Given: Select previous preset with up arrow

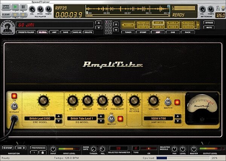Looking at the screenshot, I should tap(99, 23).
